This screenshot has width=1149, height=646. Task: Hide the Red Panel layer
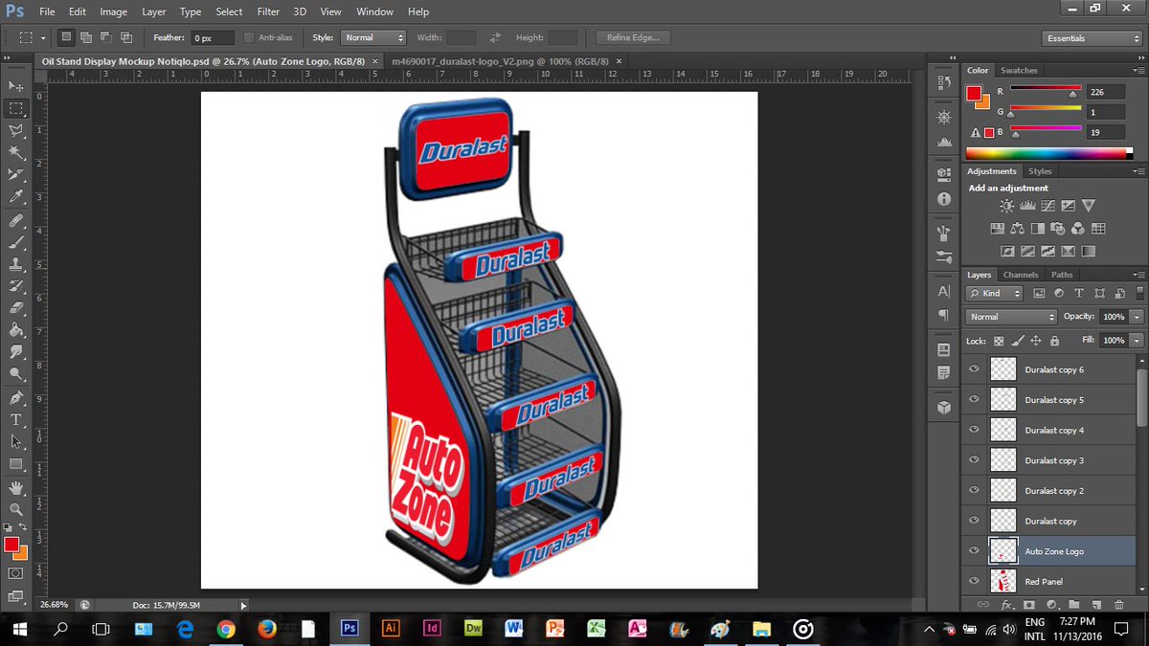coord(975,581)
